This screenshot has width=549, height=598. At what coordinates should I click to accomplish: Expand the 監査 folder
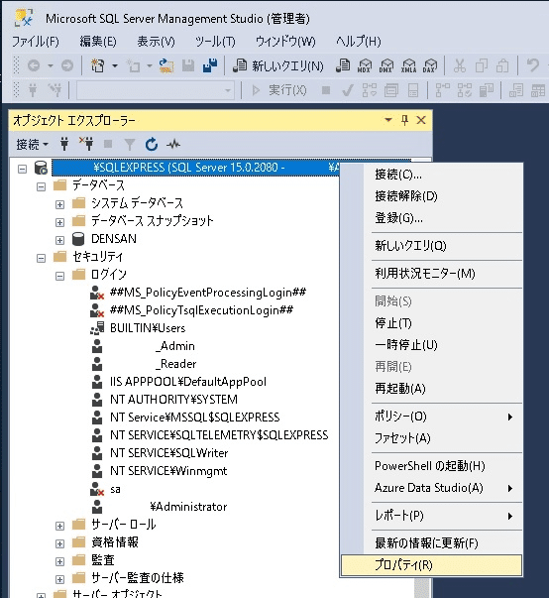pyautogui.click(x=59, y=561)
